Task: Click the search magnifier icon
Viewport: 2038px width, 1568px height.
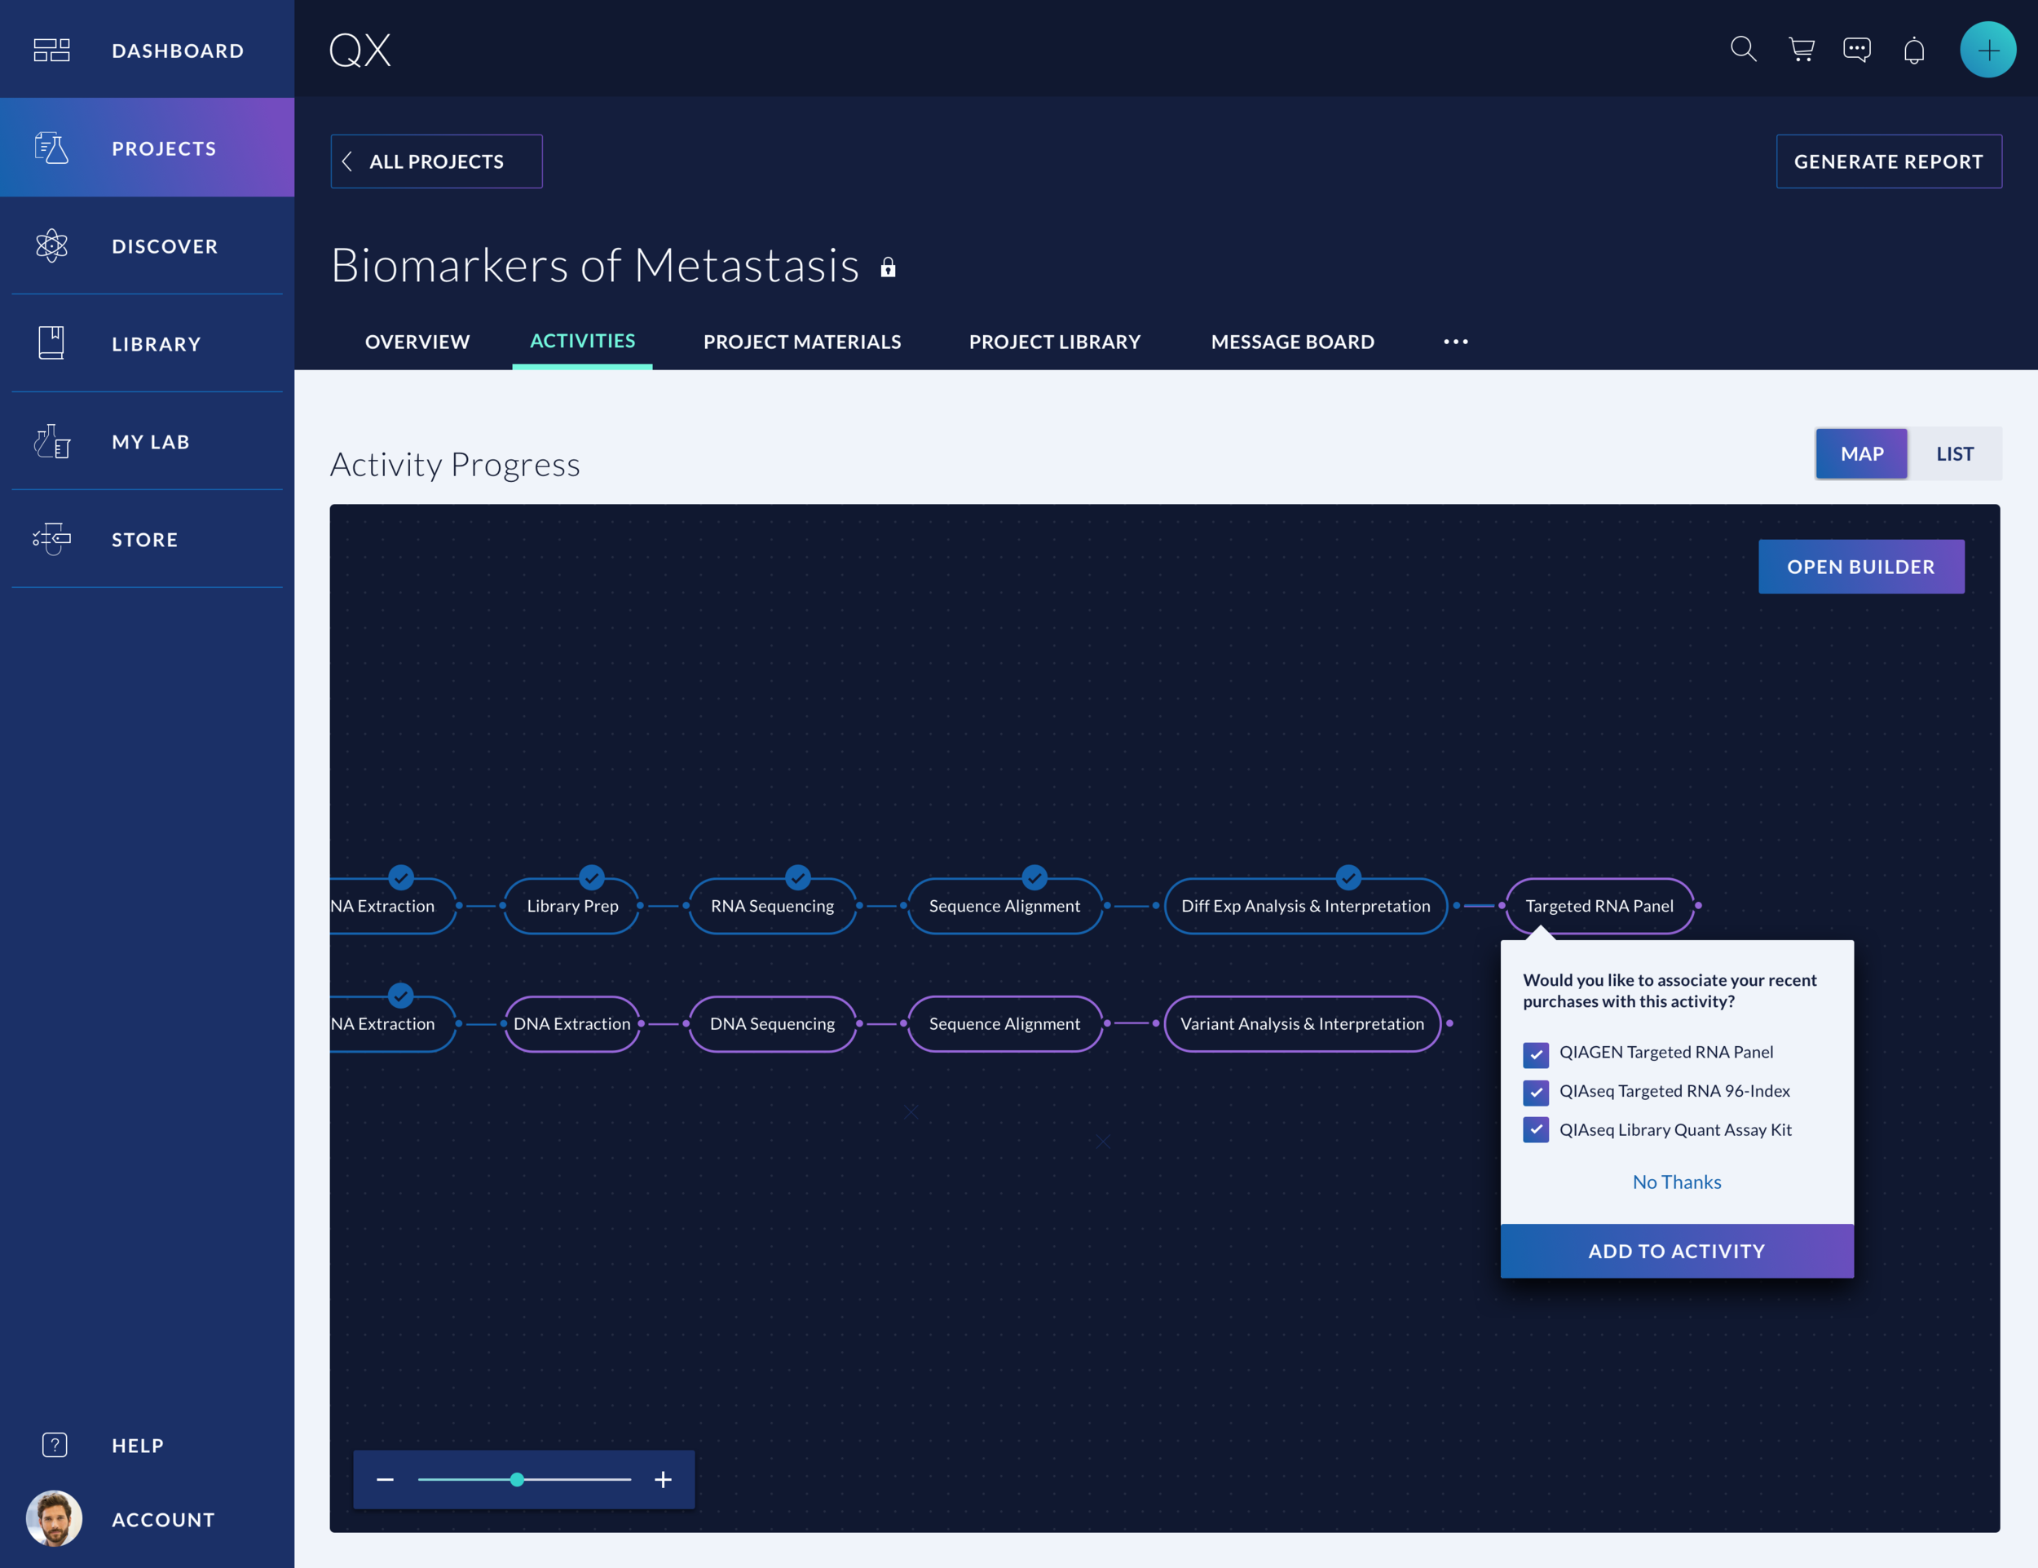Action: (x=1743, y=50)
